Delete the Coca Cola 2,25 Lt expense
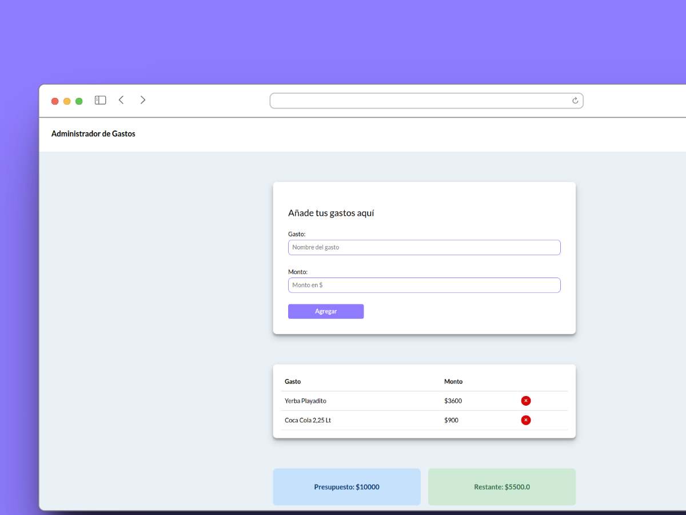The width and height of the screenshot is (686, 515). click(x=526, y=420)
